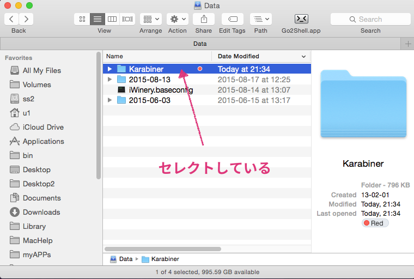Switch to Cover Flow view
The width and height of the screenshot is (414, 279).
click(127, 19)
